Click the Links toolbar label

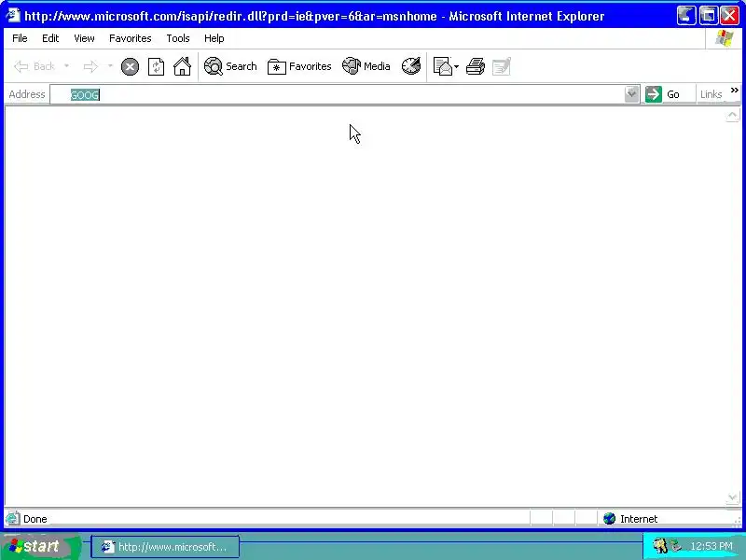click(x=711, y=94)
